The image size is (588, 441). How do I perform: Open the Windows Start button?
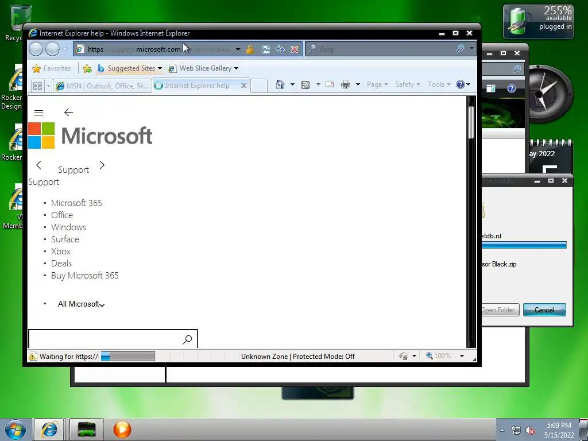[16, 430]
